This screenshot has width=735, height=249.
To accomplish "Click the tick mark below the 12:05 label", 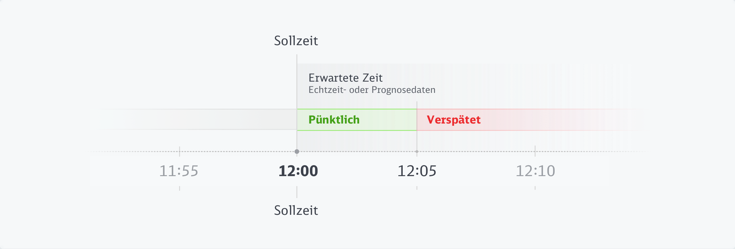I will [x=417, y=188].
